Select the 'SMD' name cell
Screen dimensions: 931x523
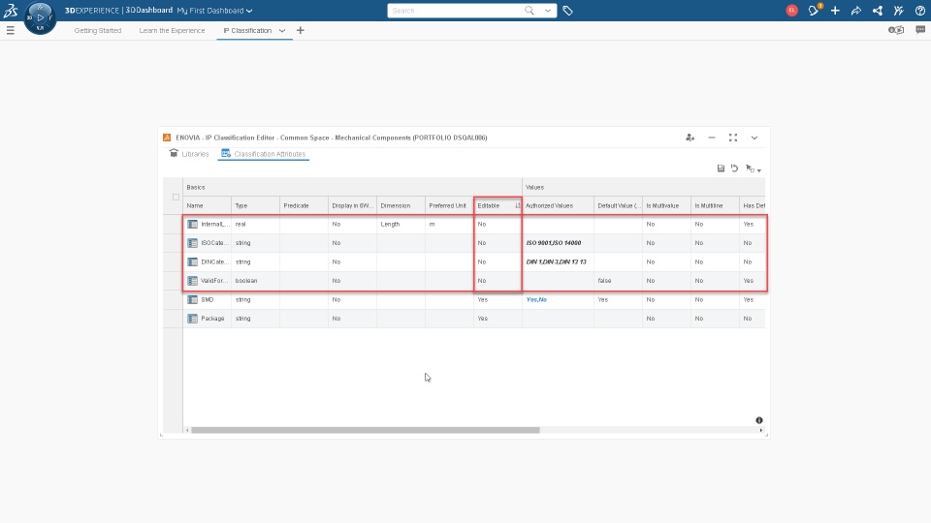coord(208,299)
